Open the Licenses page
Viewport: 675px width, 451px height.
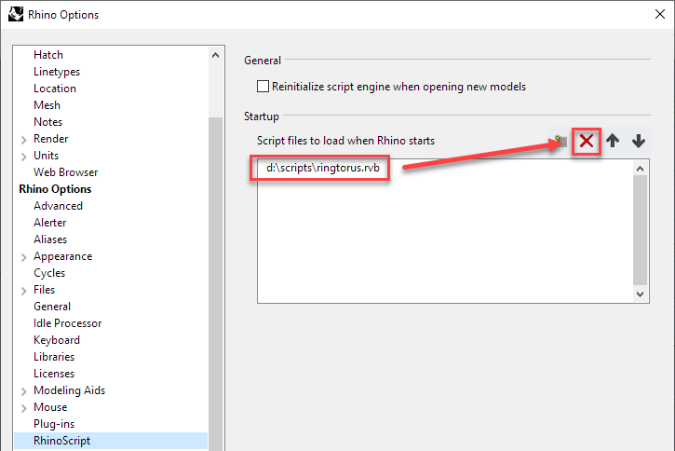click(54, 374)
